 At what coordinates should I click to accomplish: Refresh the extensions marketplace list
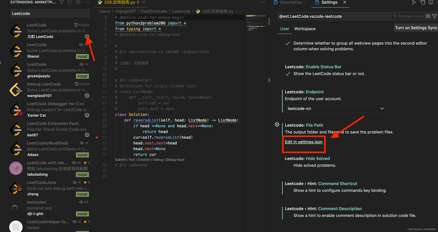(70, 2)
